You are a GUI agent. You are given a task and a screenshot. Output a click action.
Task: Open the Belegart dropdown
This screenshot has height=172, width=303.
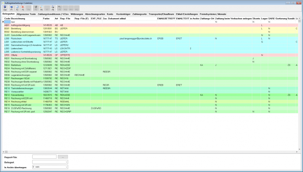tap(67, 162)
